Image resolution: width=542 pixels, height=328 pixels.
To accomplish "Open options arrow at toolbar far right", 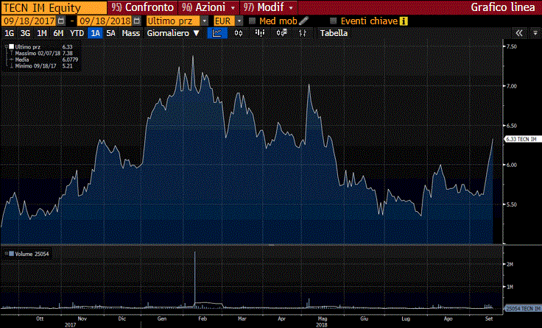I will pyautogui.click(x=535, y=34).
